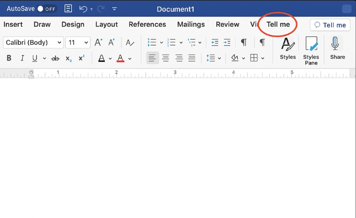Expand the bullet list style arrow
Screen dimensions: 356x218
tap(162, 42)
